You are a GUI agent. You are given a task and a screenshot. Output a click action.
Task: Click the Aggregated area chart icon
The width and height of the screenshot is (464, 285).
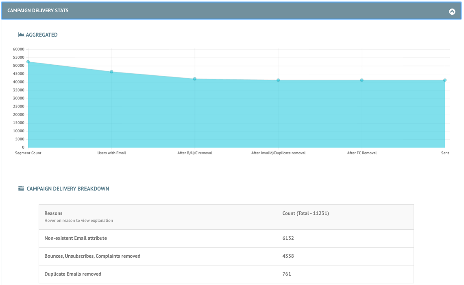pyautogui.click(x=21, y=35)
